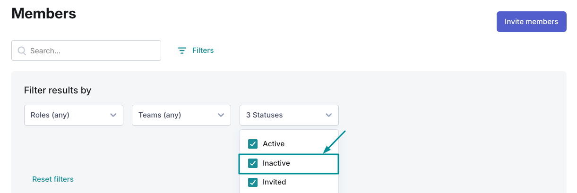
Task: Select the Invited option label
Action: click(275, 182)
